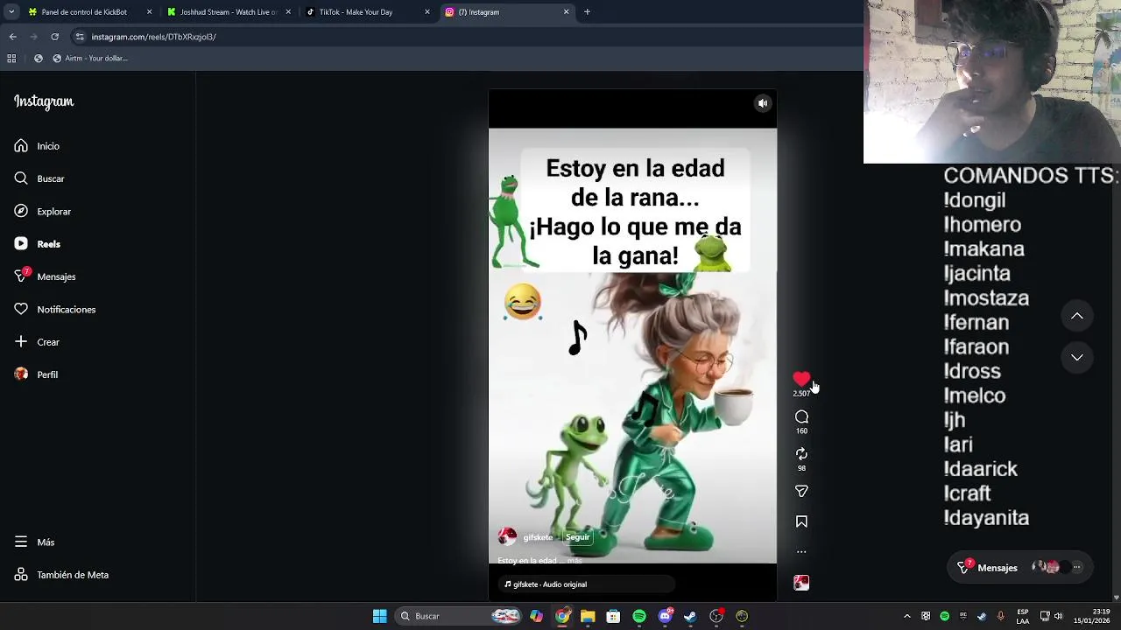This screenshot has height=630, width=1121.
Task: Open Notificaciones panel
Action: point(54,310)
